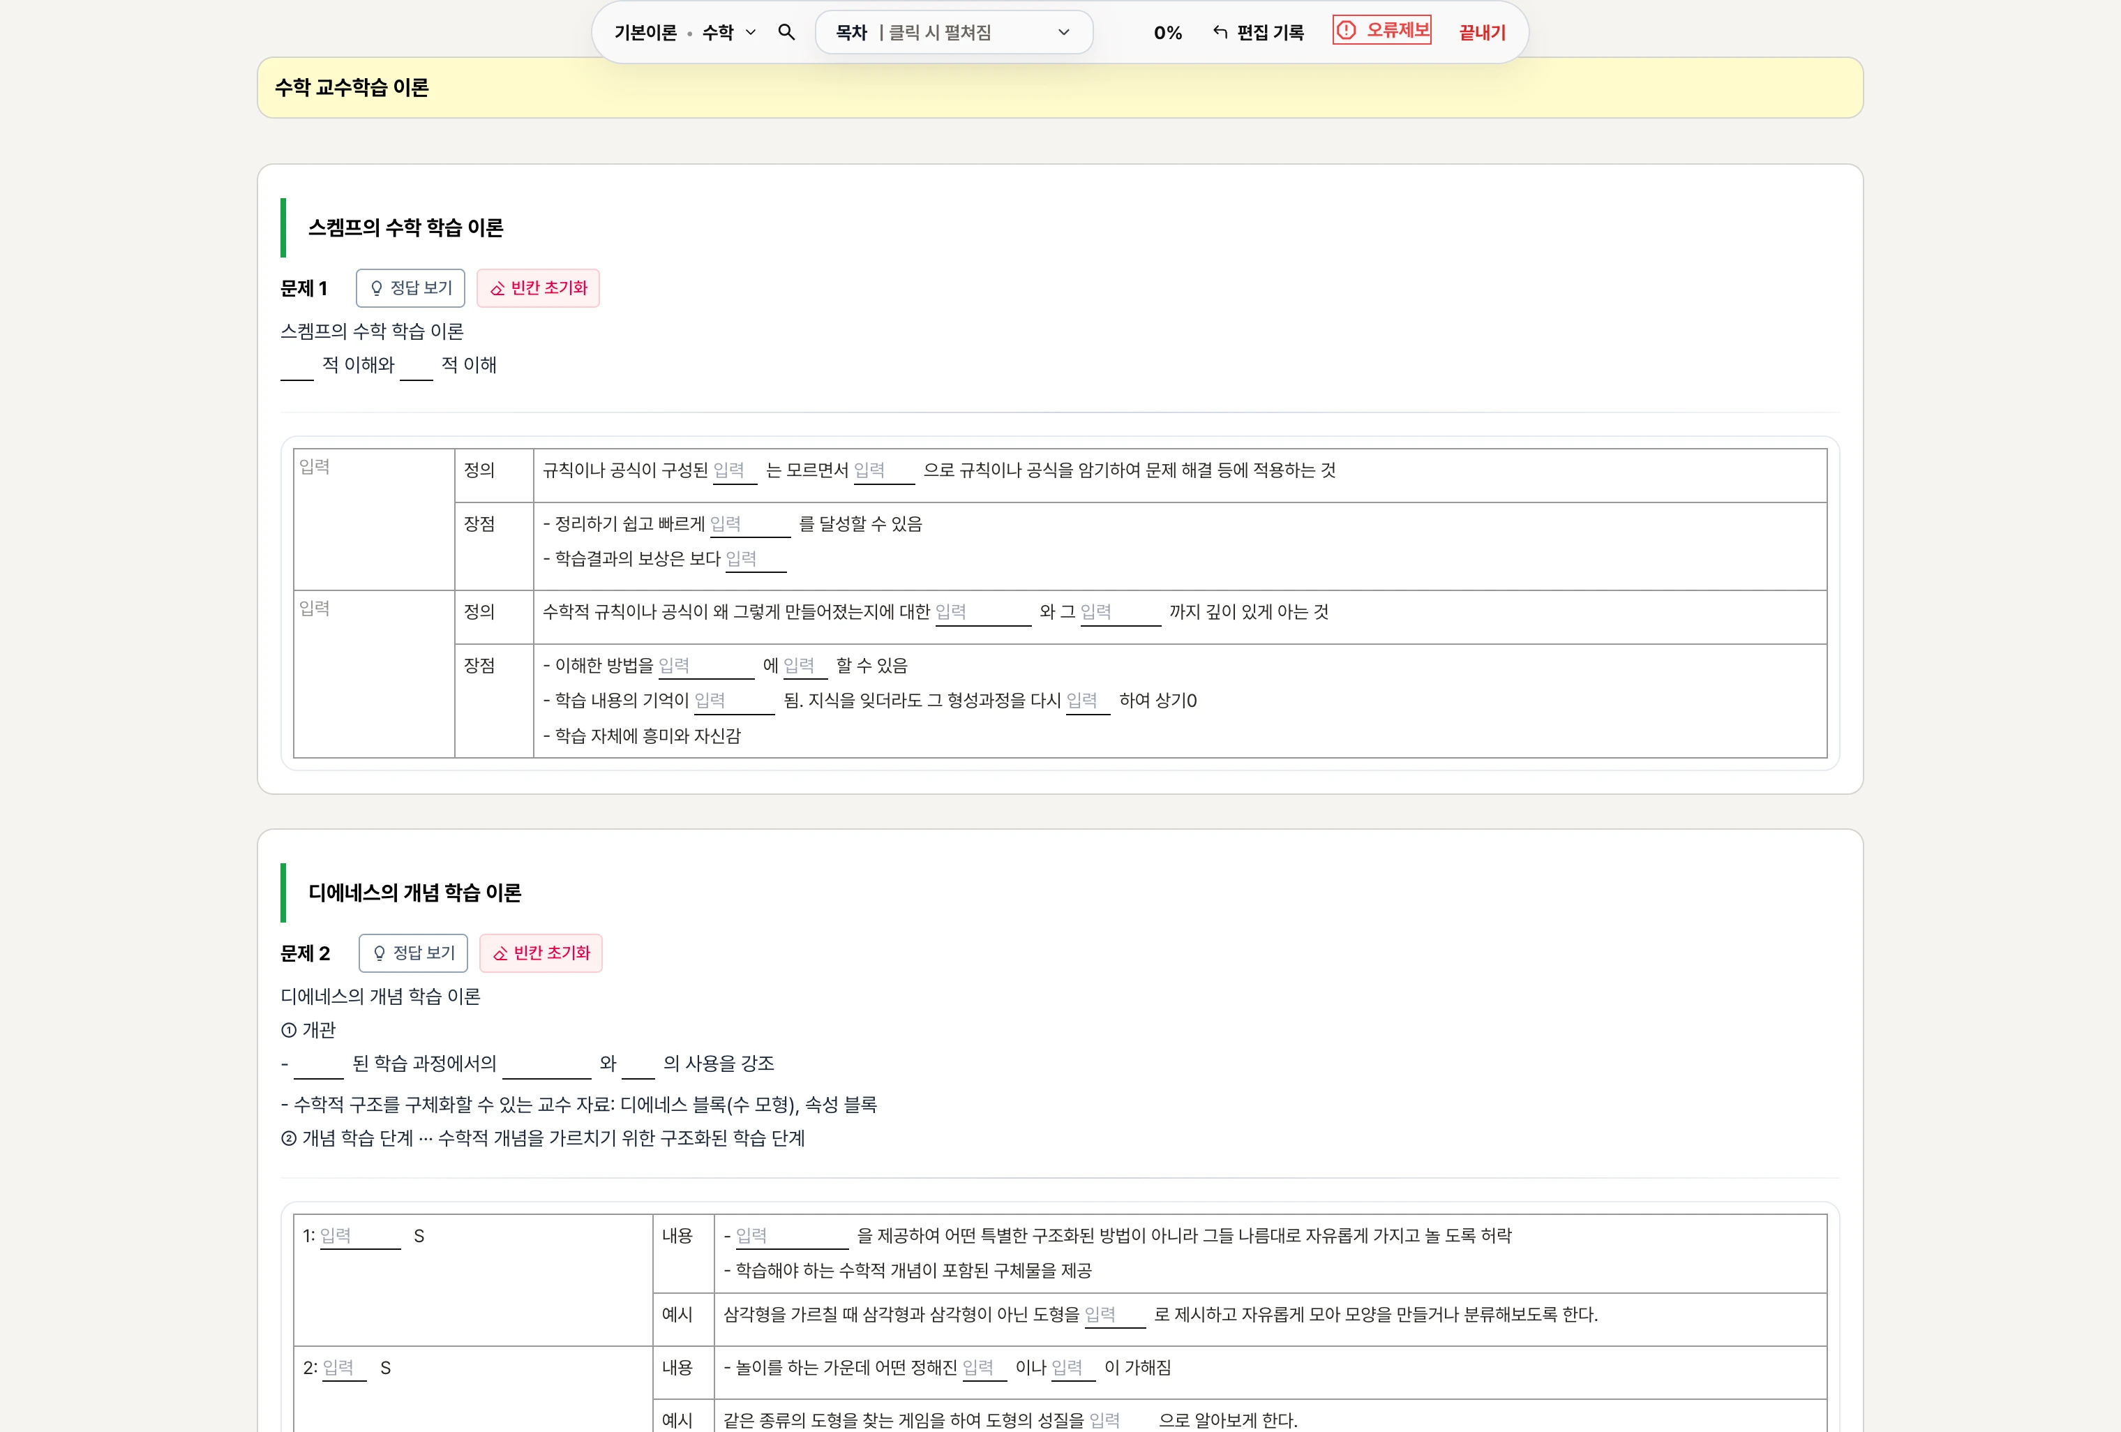
Task: Click lightbulb icon in 문제 1 정답 보기
Action: tap(376, 288)
